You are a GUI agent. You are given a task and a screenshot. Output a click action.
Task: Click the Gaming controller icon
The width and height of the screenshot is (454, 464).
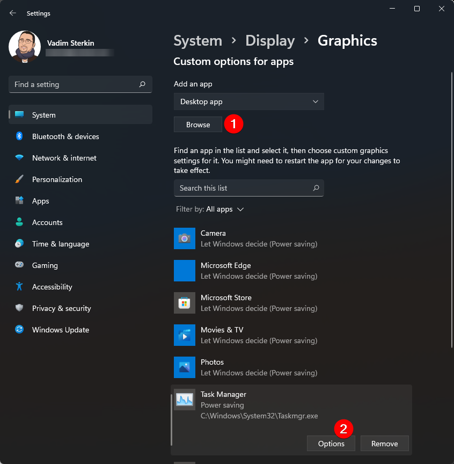19,265
